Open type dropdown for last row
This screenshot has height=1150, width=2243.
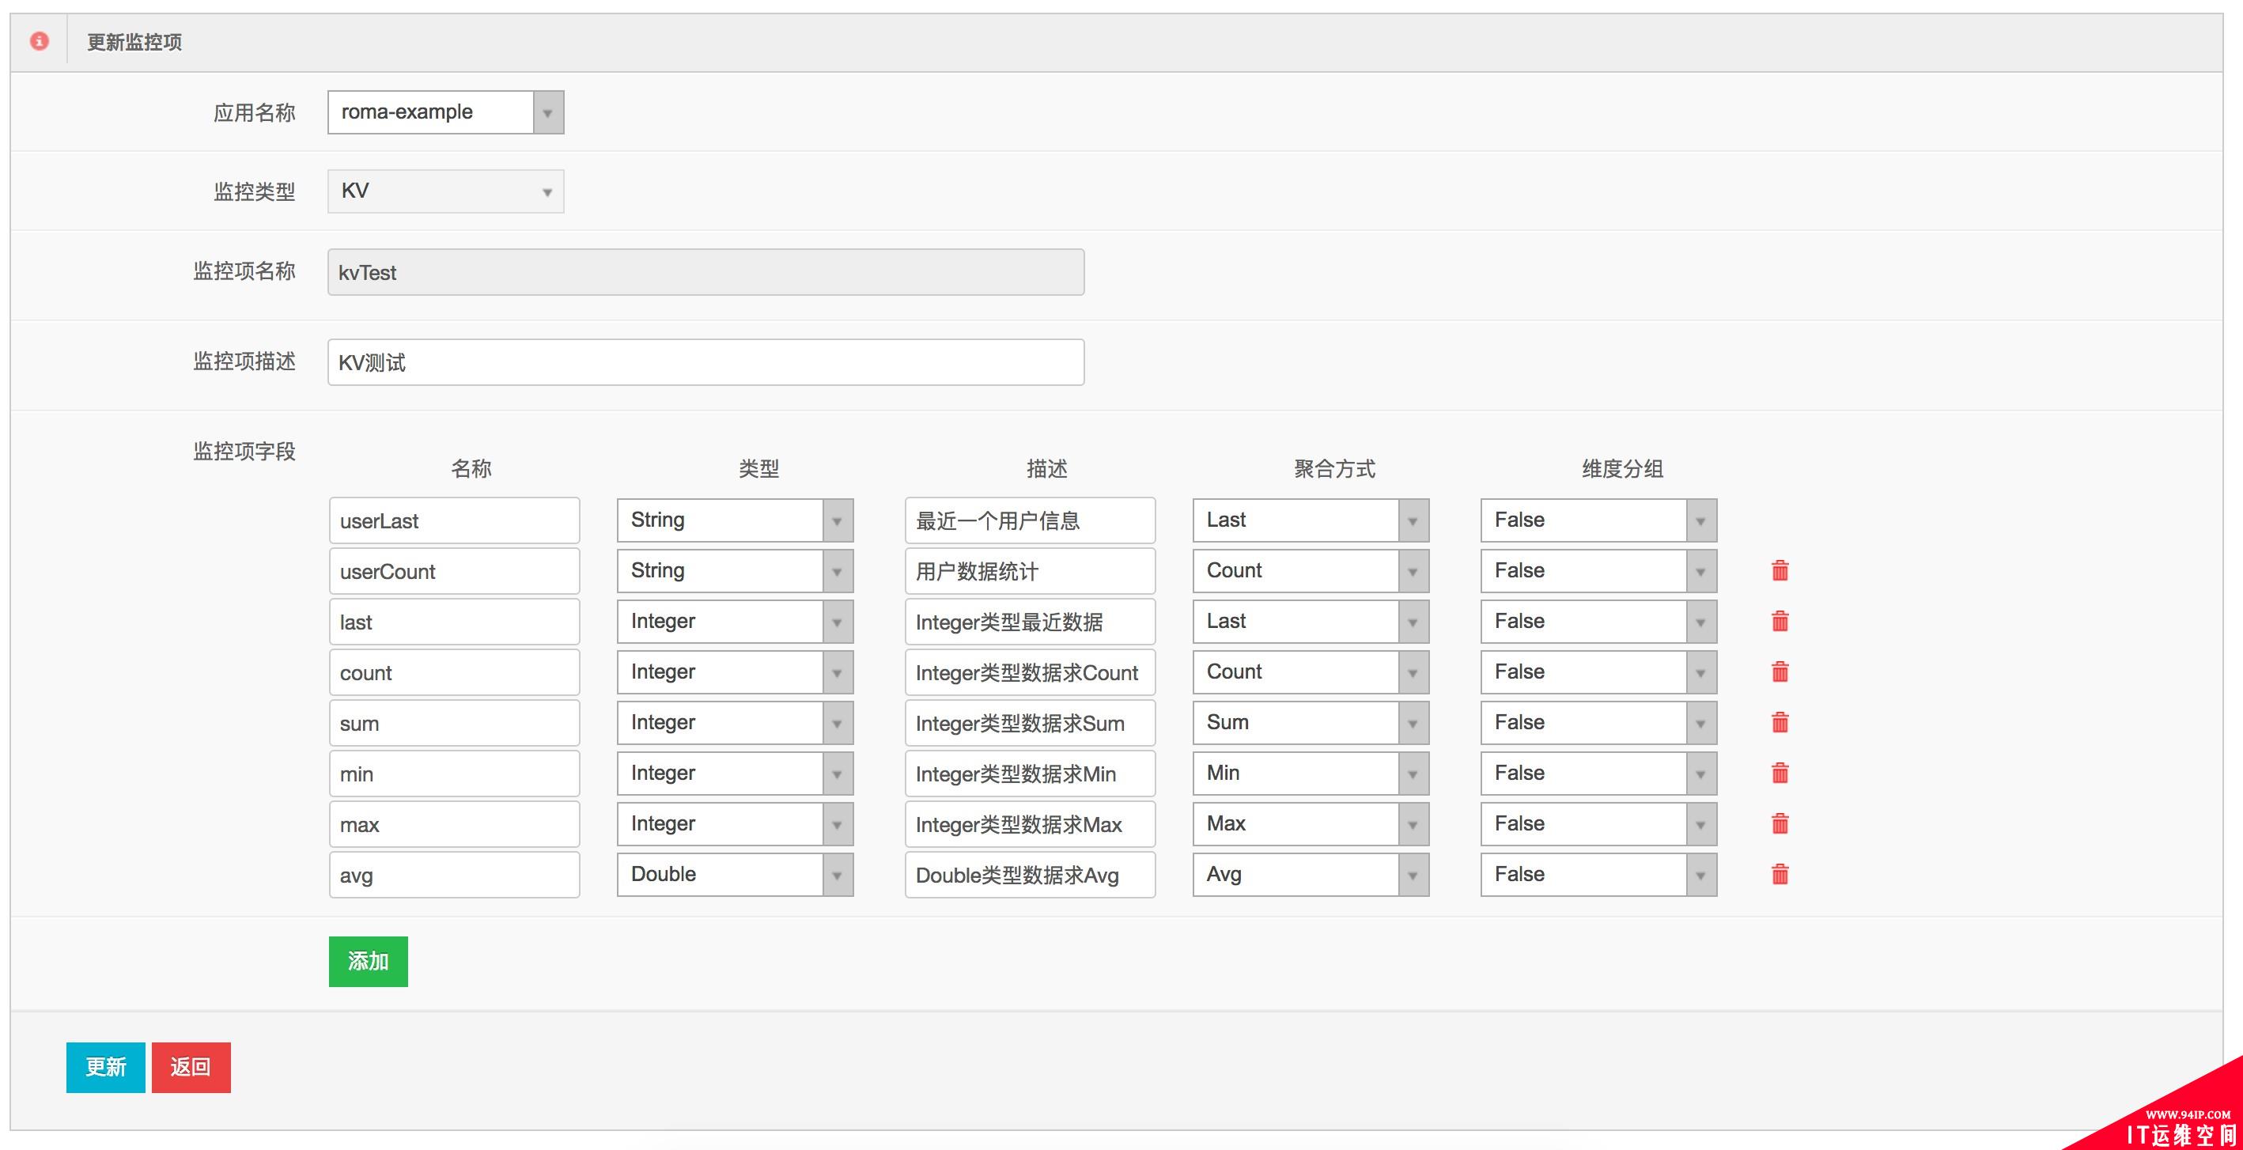(x=735, y=622)
